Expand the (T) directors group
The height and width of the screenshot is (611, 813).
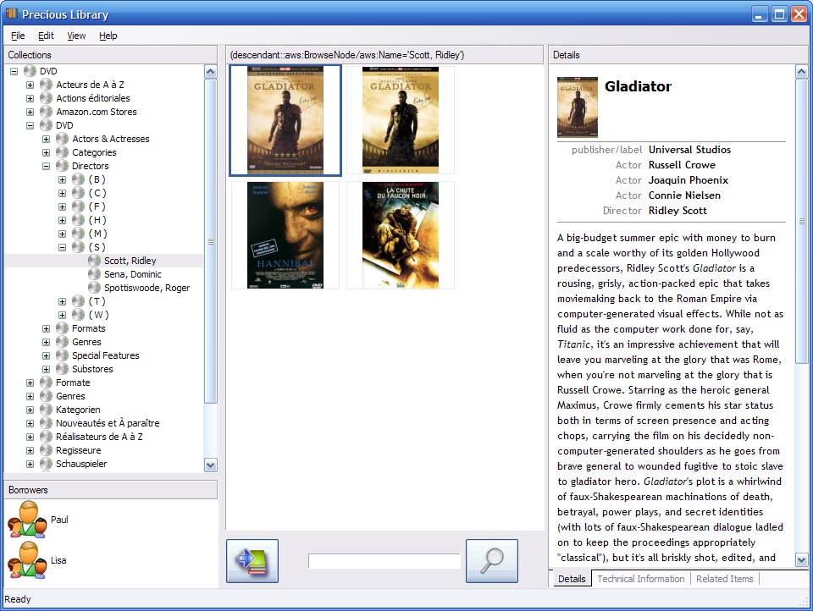point(62,301)
